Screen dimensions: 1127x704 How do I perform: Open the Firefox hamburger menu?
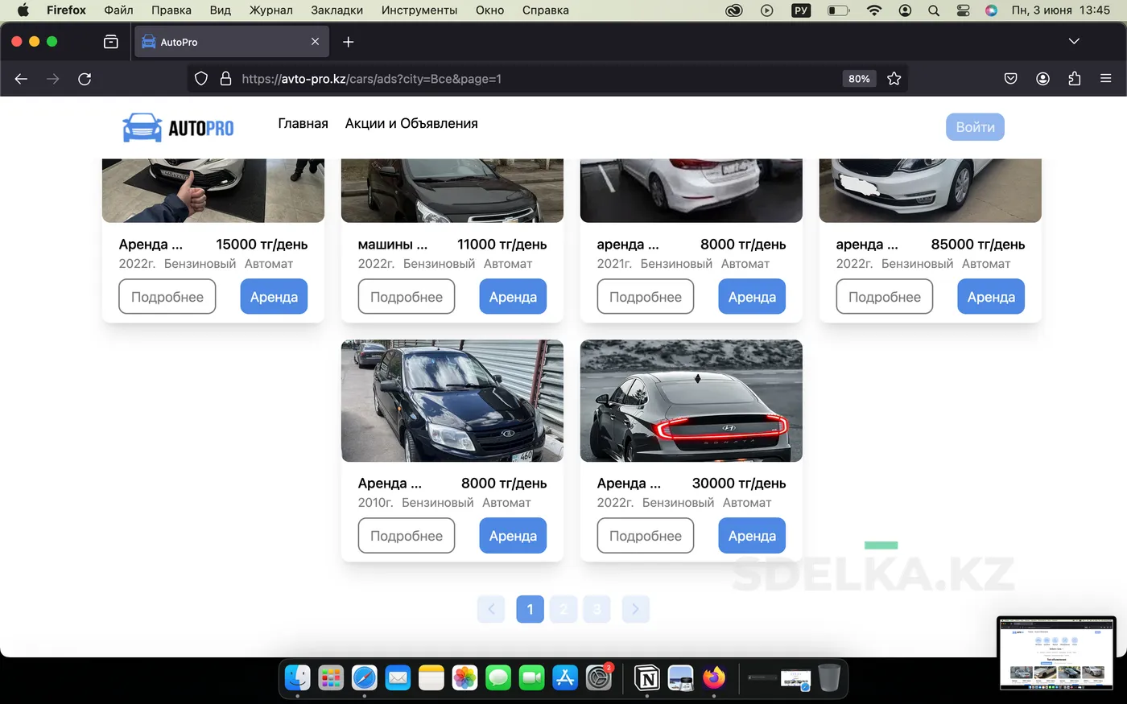point(1105,79)
